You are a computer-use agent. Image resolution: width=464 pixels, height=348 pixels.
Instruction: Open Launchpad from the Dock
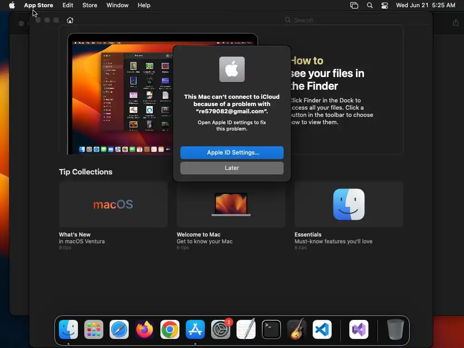pos(94,329)
